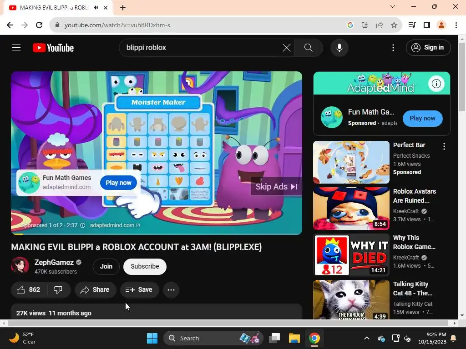The image size is (466, 349).
Task: Like the video with thumbs up
Action: (x=29, y=289)
